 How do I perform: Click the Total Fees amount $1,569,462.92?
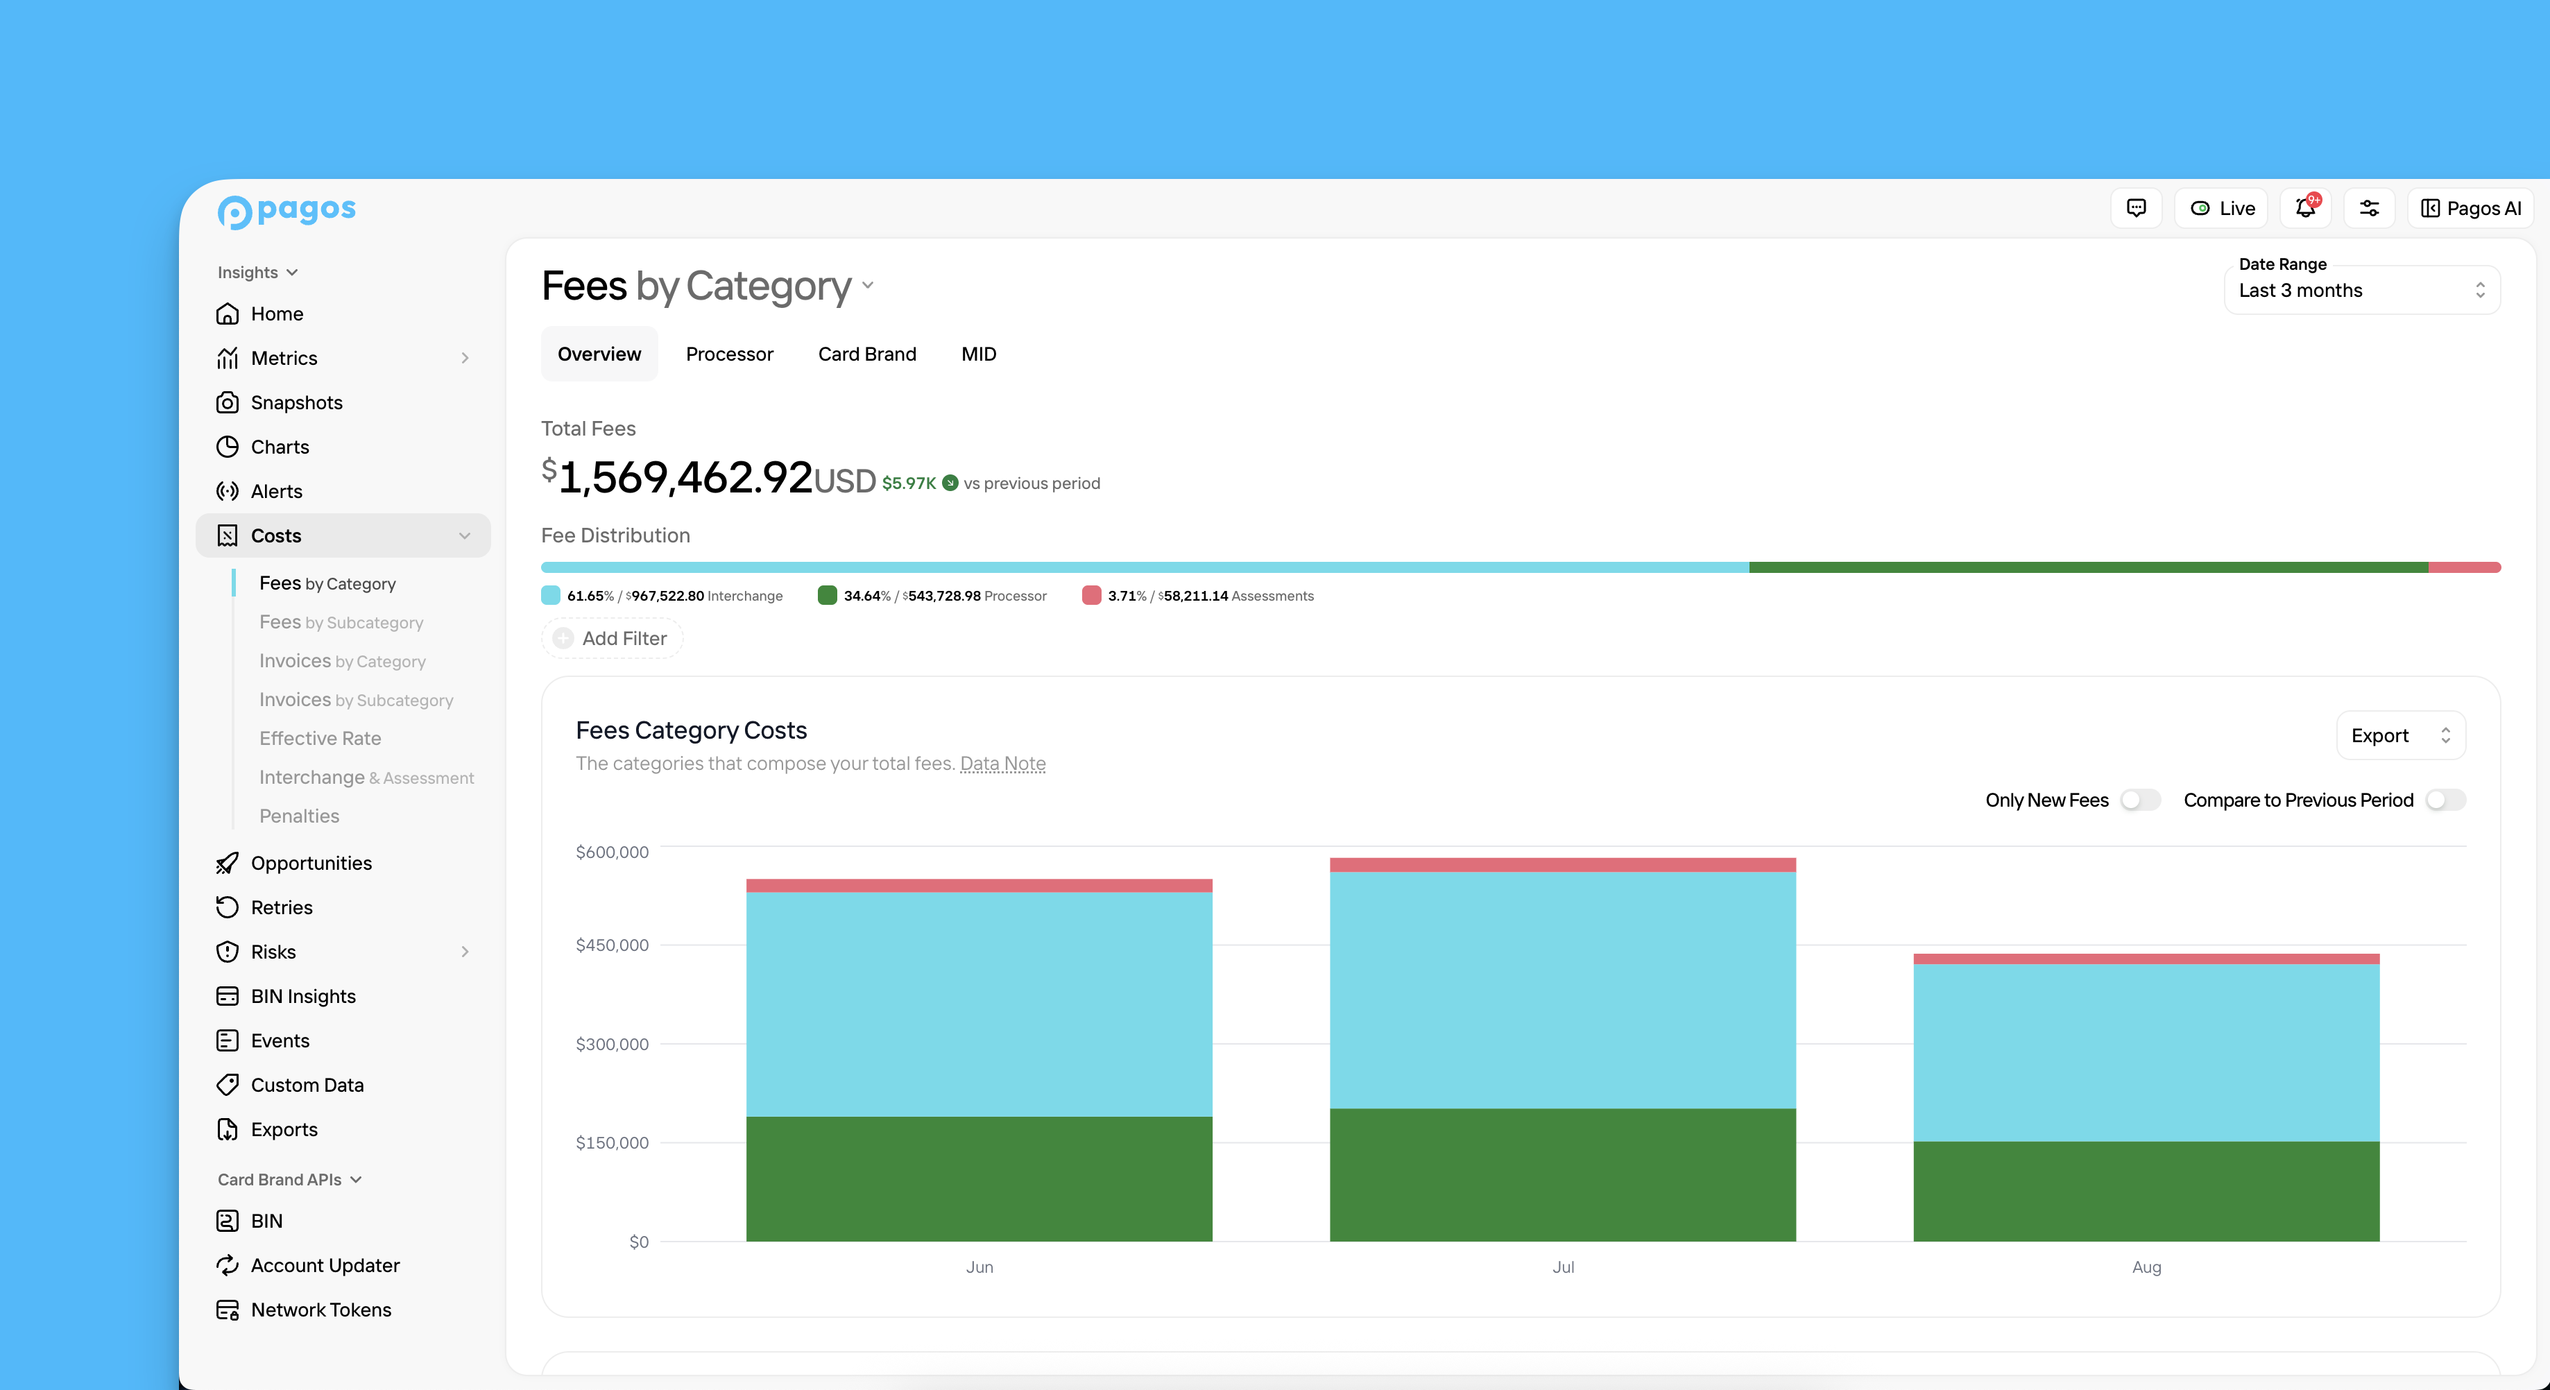pyautogui.click(x=677, y=477)
